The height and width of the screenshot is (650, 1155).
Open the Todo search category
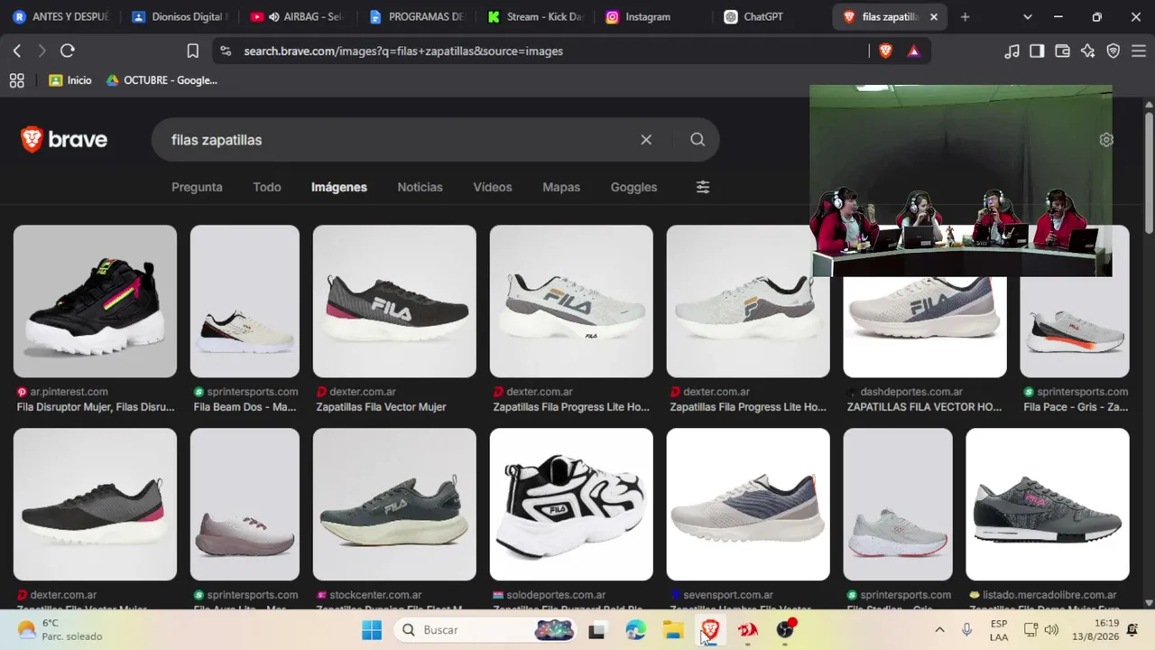tap(267, 187)
